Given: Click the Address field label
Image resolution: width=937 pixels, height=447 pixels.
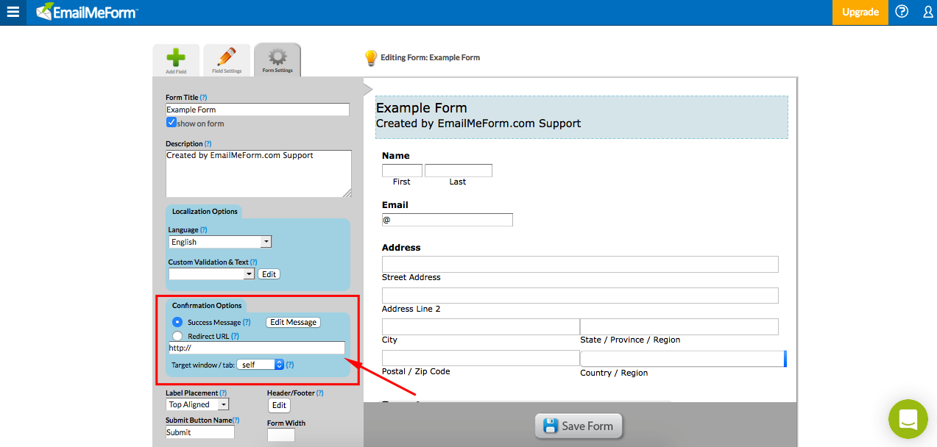Looking at the screenshot, I should 401,248.
